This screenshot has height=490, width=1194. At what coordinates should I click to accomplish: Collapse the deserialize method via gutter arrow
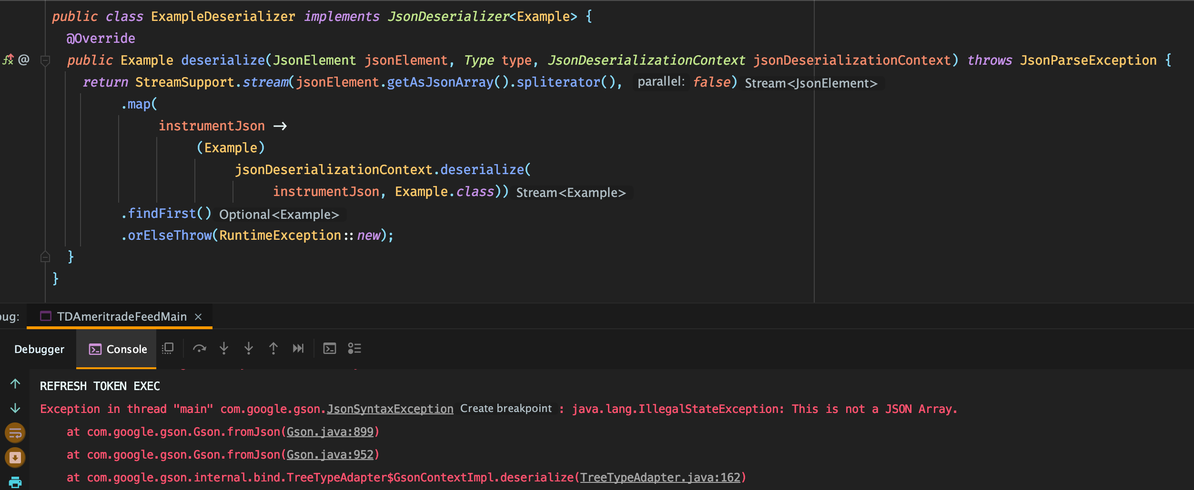point(45,60)
